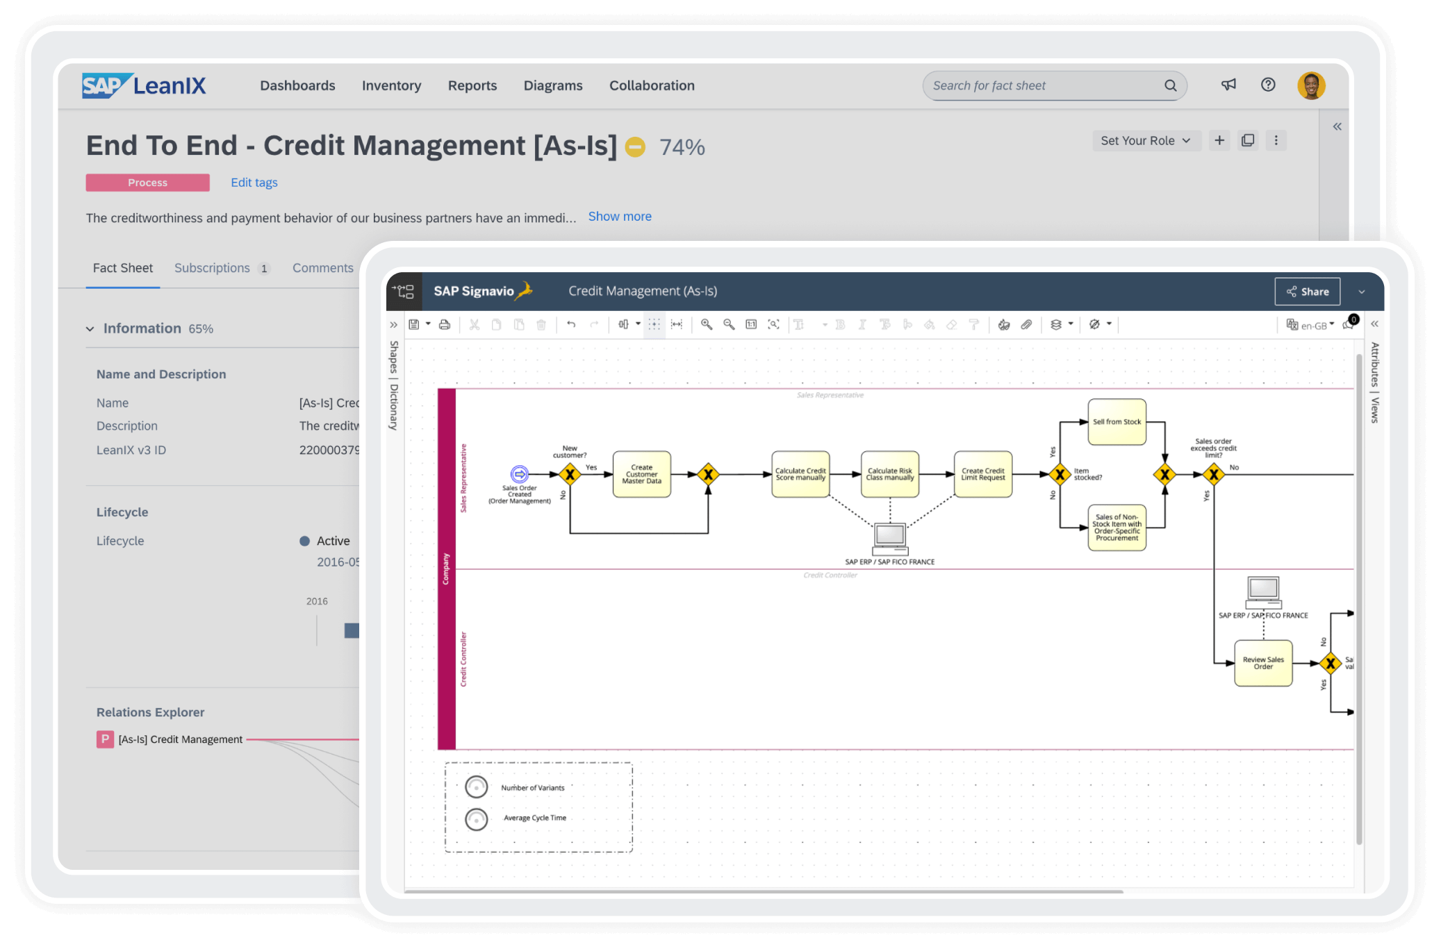Collapse the Information section
The image size is (1441, 949).
click(x=90, y=328)
